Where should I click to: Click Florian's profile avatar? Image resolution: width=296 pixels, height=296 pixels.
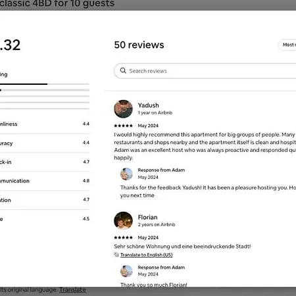pos(123,220)
